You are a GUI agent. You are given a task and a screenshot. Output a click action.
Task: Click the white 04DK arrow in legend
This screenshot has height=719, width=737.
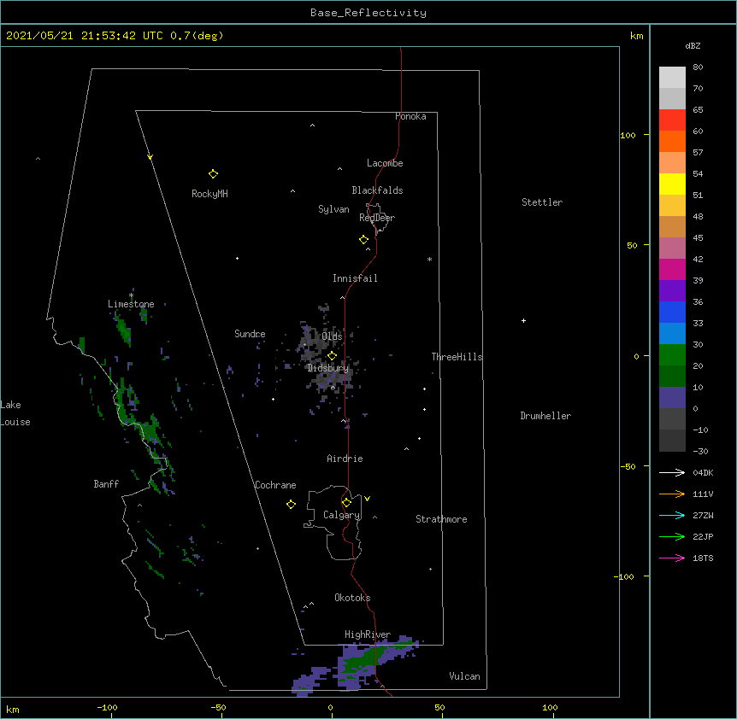tap(672, 472)
